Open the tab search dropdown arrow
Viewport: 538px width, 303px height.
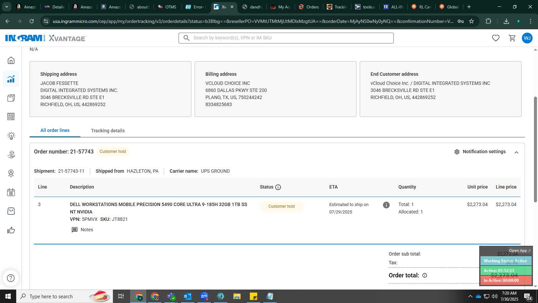(6, 7)
